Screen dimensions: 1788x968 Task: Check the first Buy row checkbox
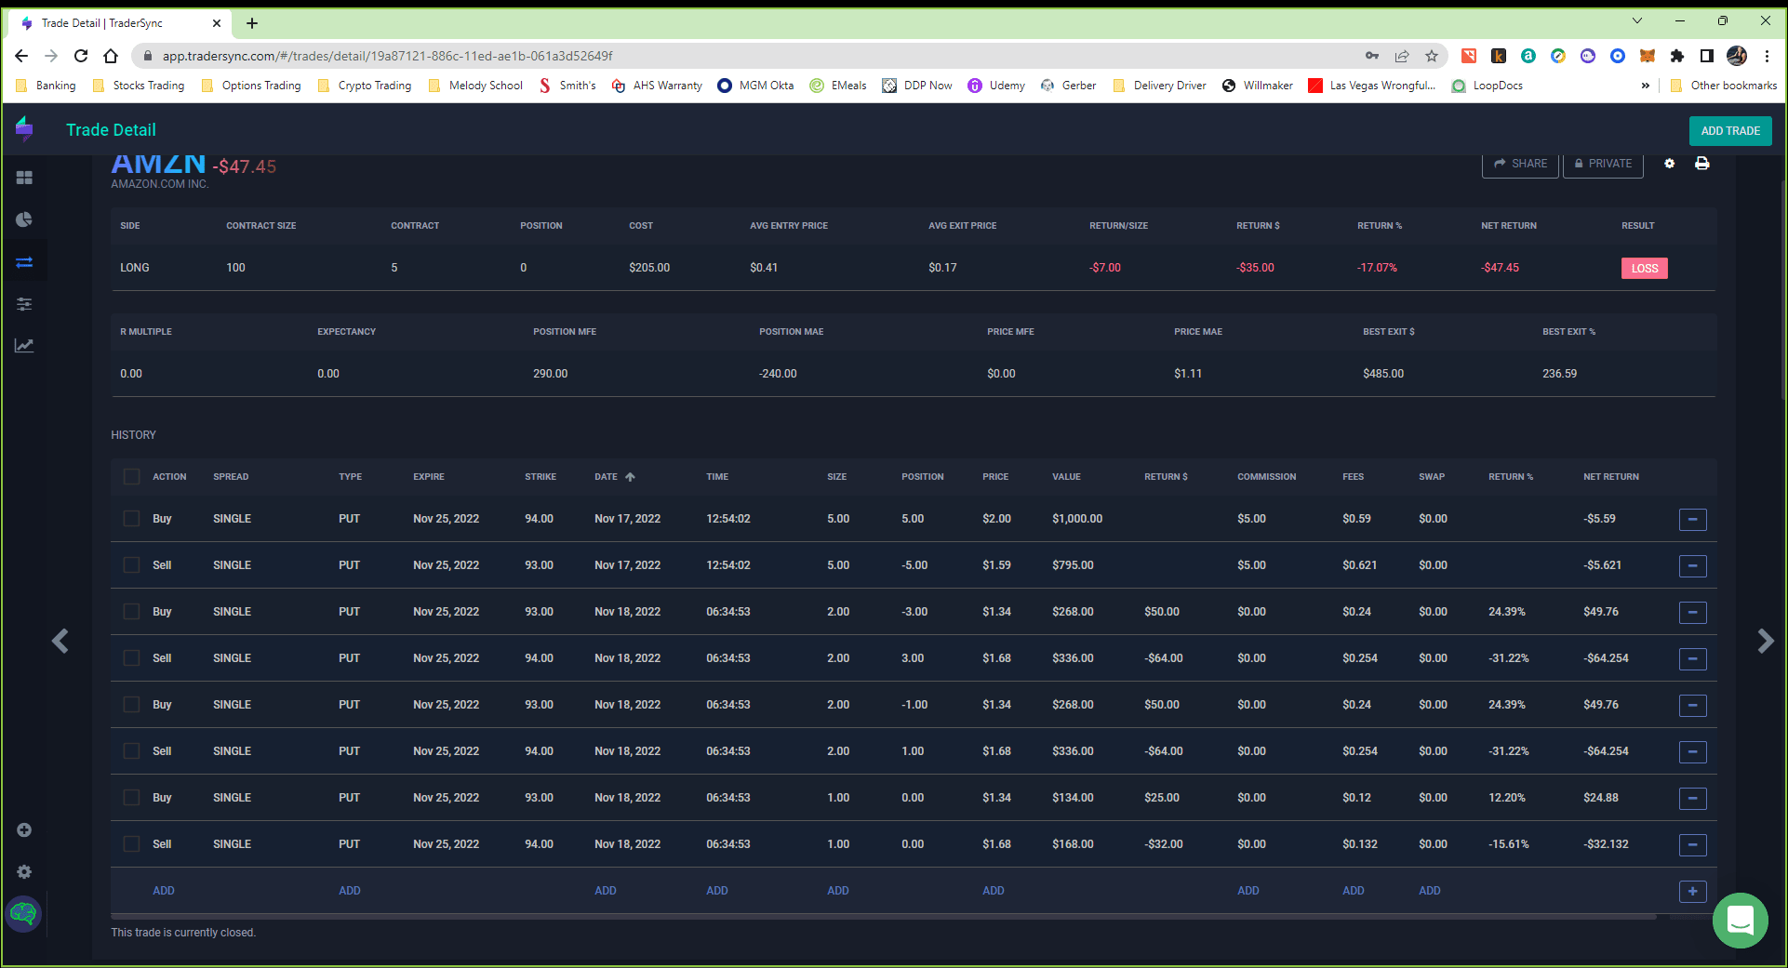pyautogui.click(x=131, y=519)
